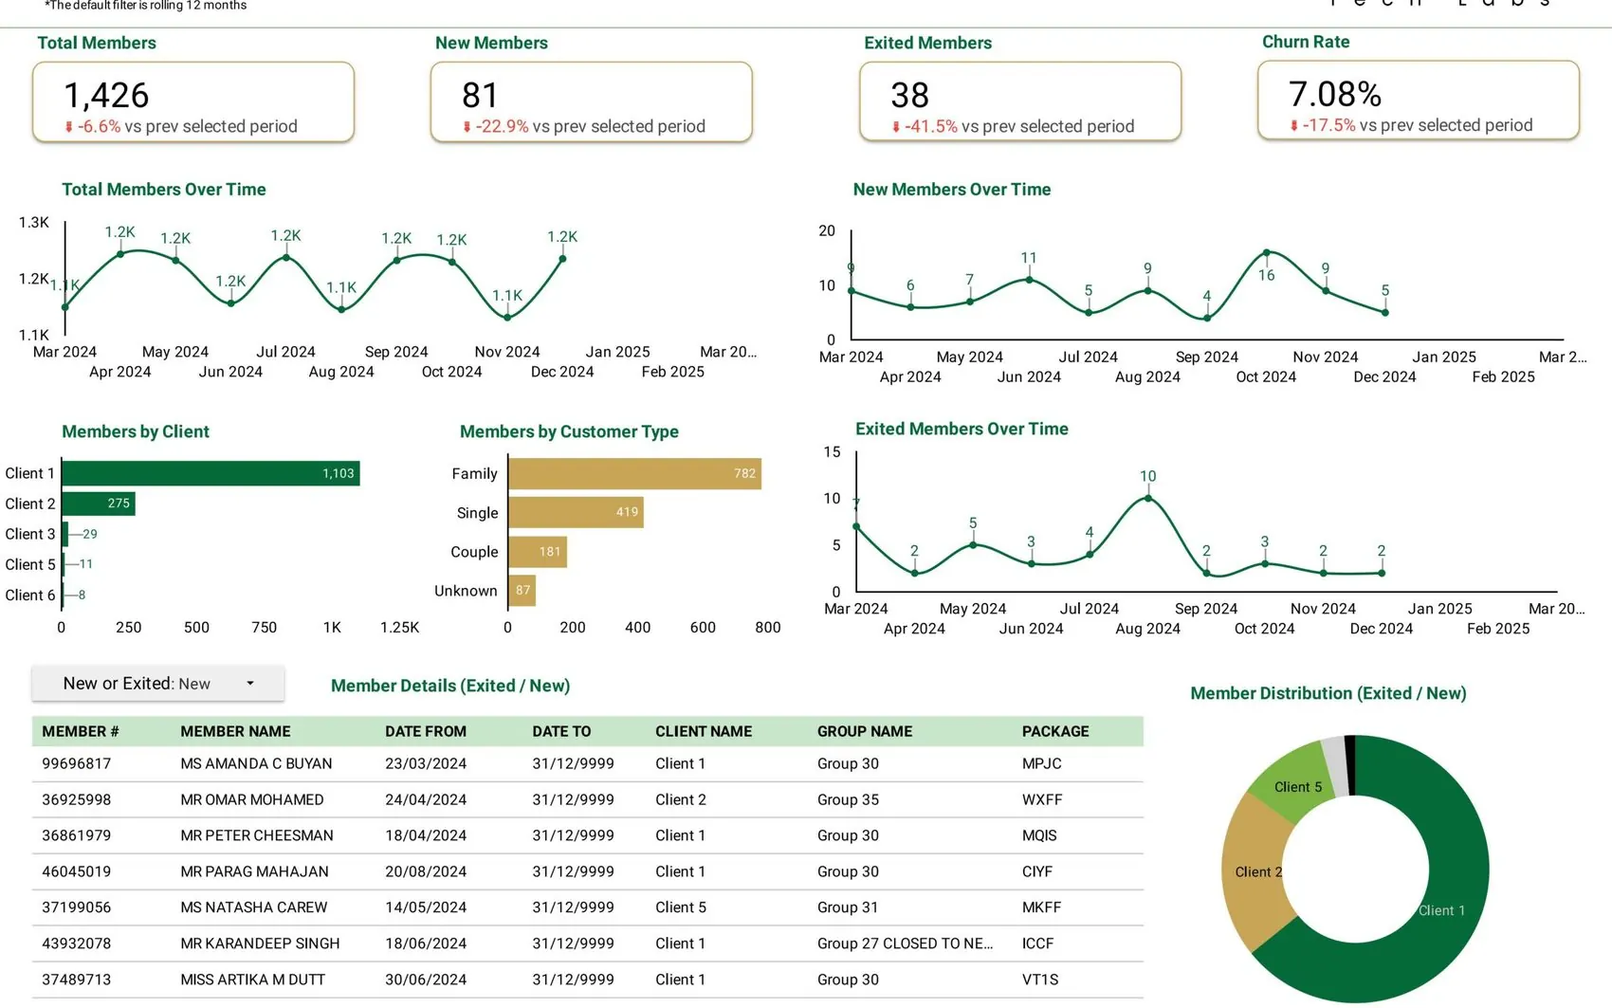Click member name MISS ARTIKA M DUTT
This screenshot has width=1612, height=1008.
tap(253, 981)
